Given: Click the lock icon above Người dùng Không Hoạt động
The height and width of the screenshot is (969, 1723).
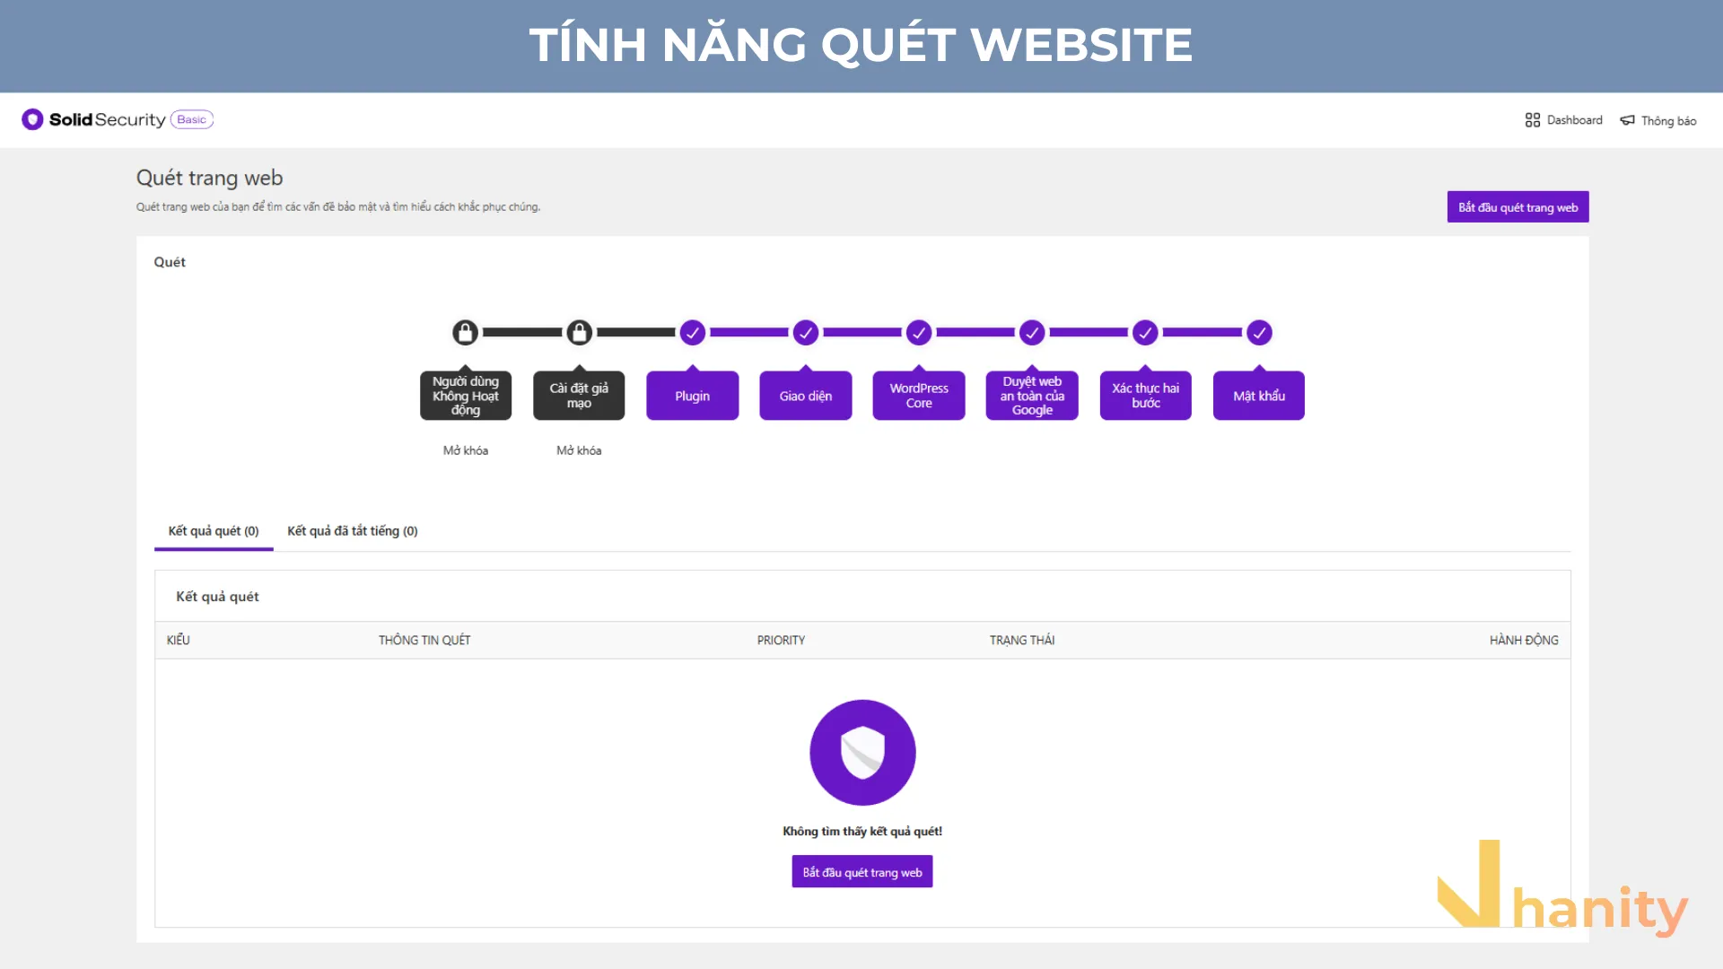Looking at the screenshot, I should point(465,333).
